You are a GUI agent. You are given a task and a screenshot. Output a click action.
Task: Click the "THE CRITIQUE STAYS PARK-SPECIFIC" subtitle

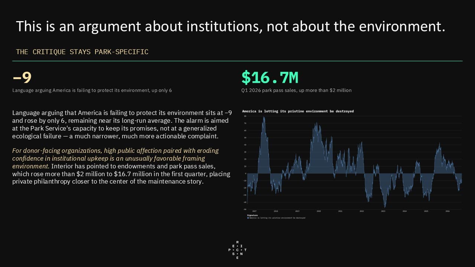(x=82, y=52)
